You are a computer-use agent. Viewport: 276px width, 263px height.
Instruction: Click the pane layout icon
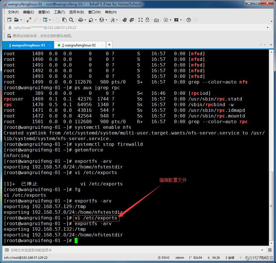pos(176,20)
